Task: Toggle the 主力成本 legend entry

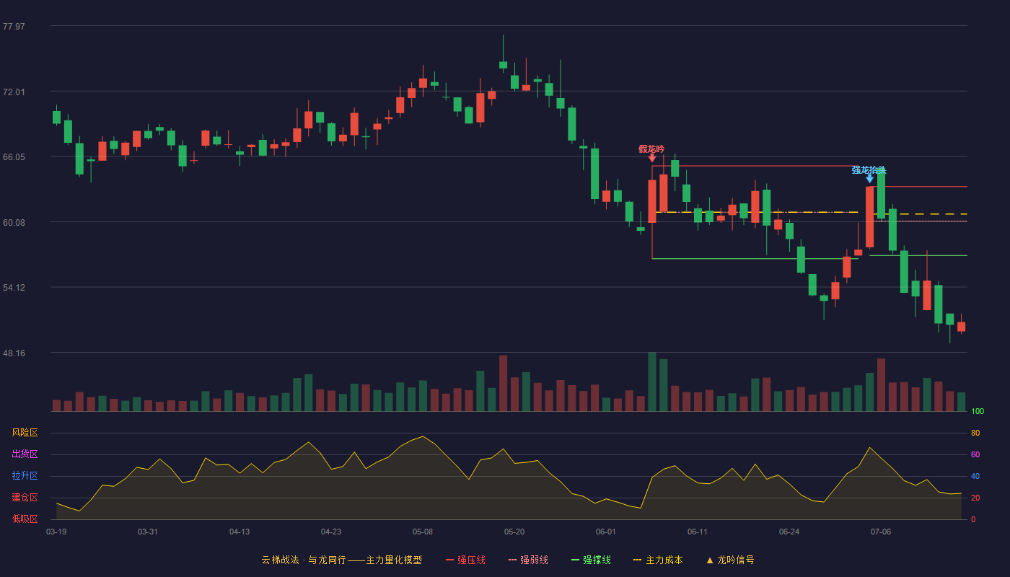Action: [657, 560]
